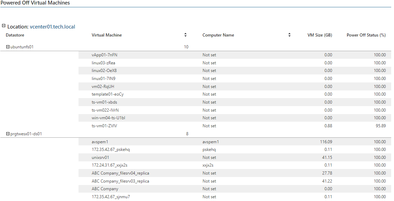Select the avspem1 virtual machine
The image size is (394, 201).
(x=100, y=142)
